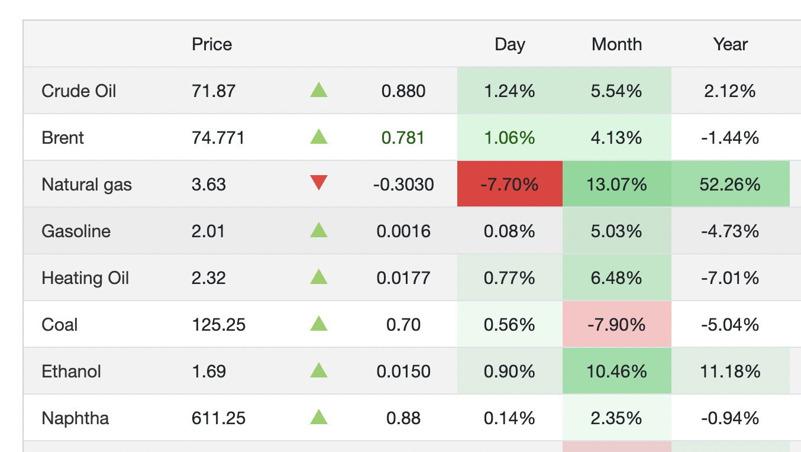Open the Coal commodity link
The image size is (801, 452).
point(60,325)
